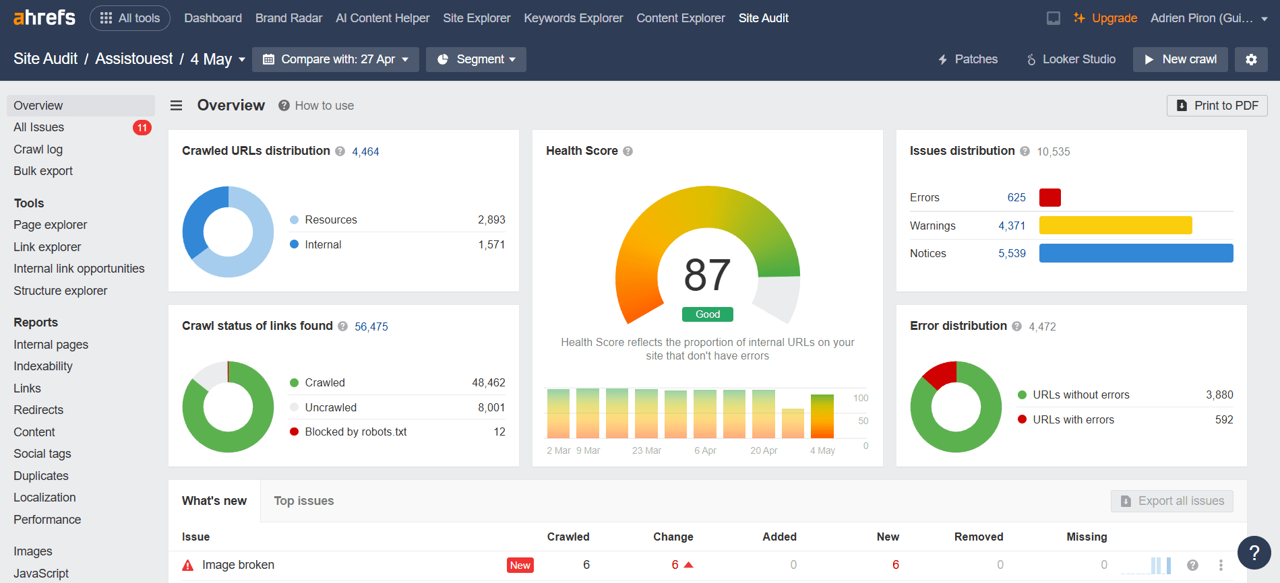The width and height of the screenshot is (1280, 583).
Task: Click the Print to PDF button
Action: coord(1217,106)
